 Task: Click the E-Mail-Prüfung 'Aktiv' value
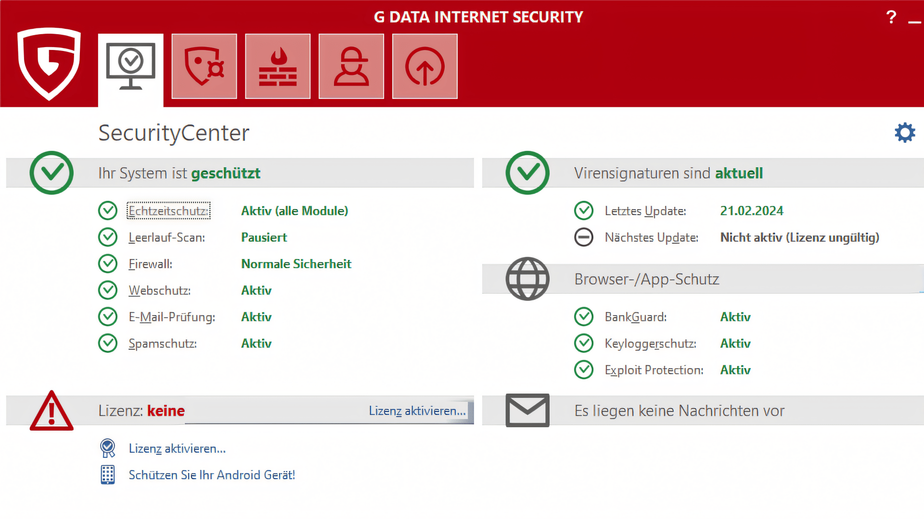pos(256,317)
